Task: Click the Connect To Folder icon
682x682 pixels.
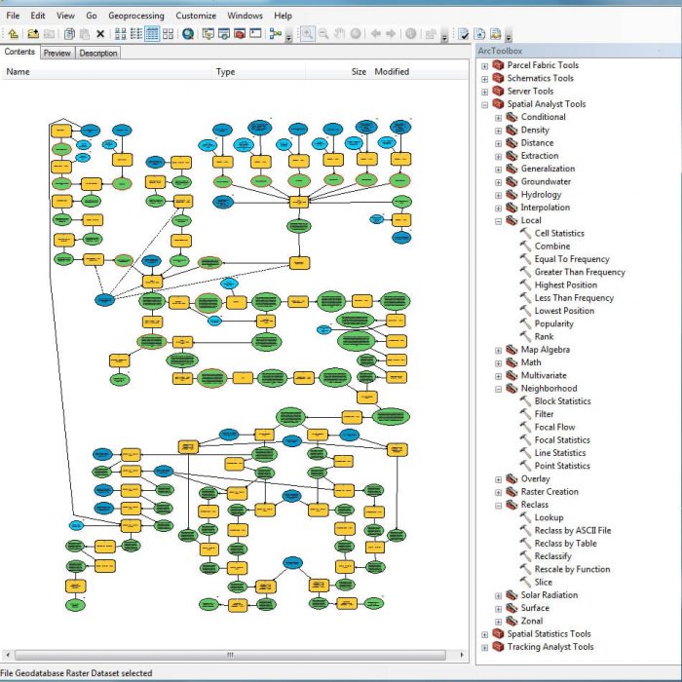Action: (x=32, y=33)
